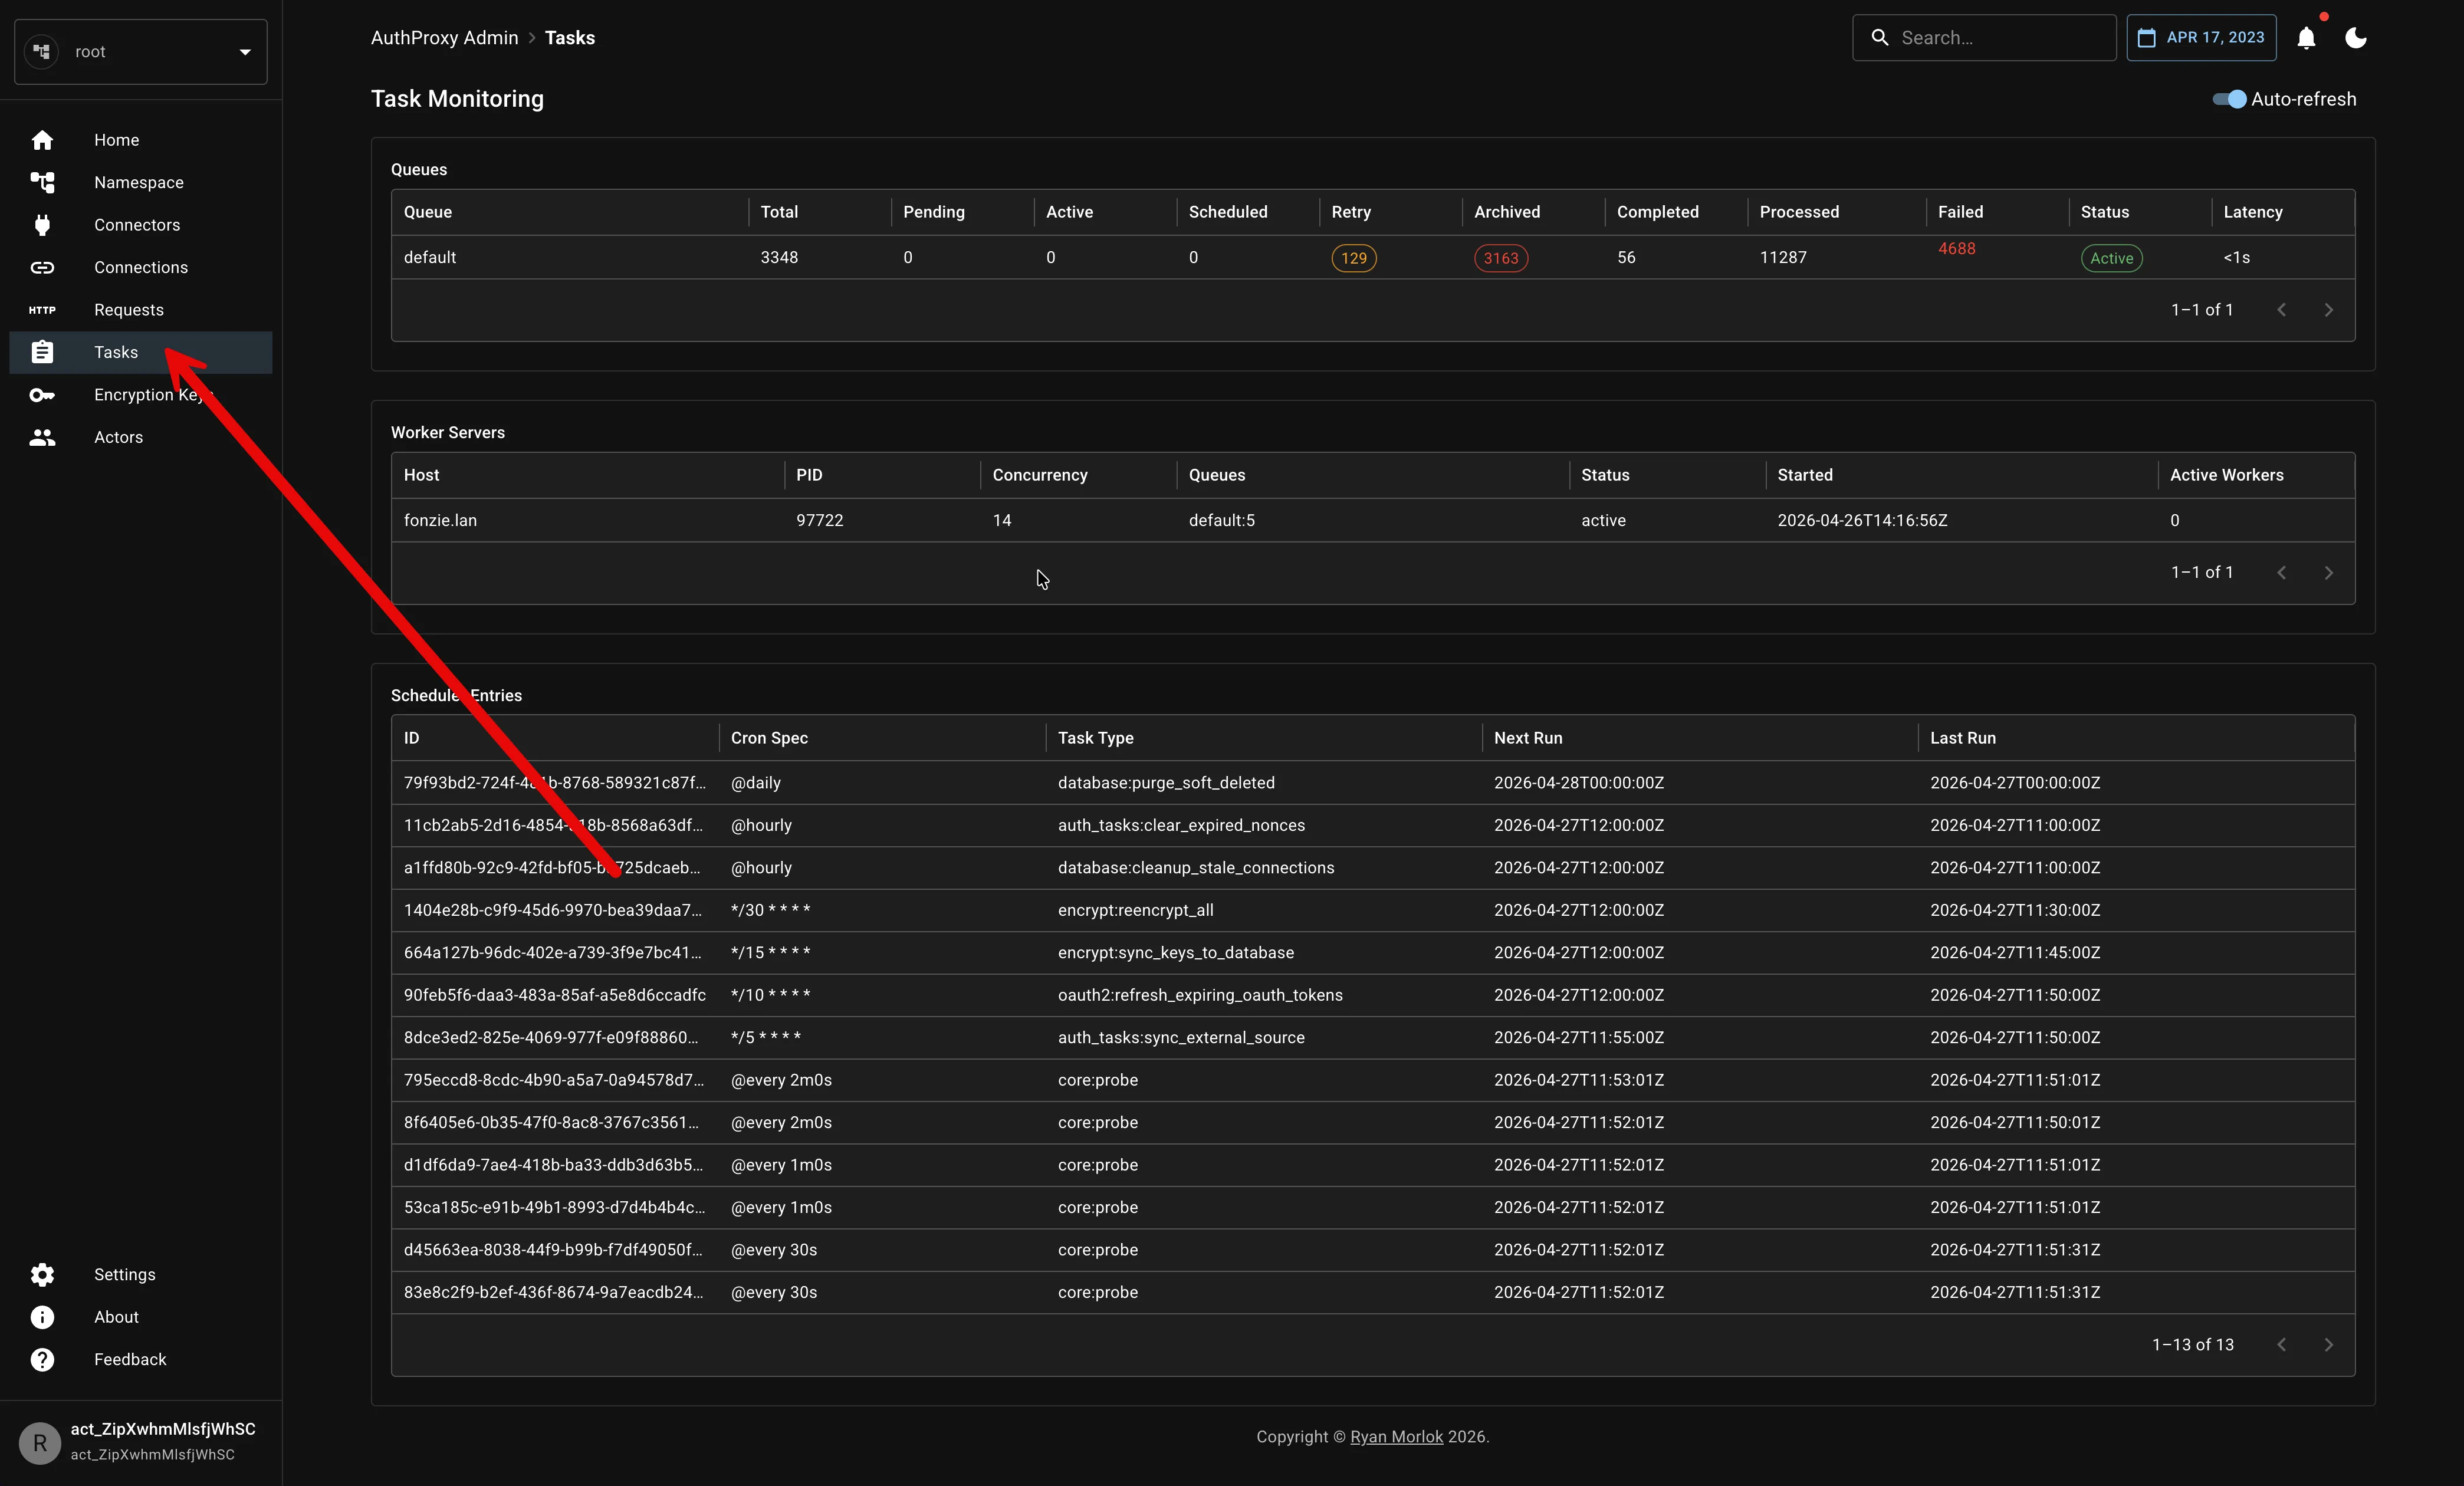2464x1486 pixels.
Task: Open Namespace menu item
Action: point(141,182)
